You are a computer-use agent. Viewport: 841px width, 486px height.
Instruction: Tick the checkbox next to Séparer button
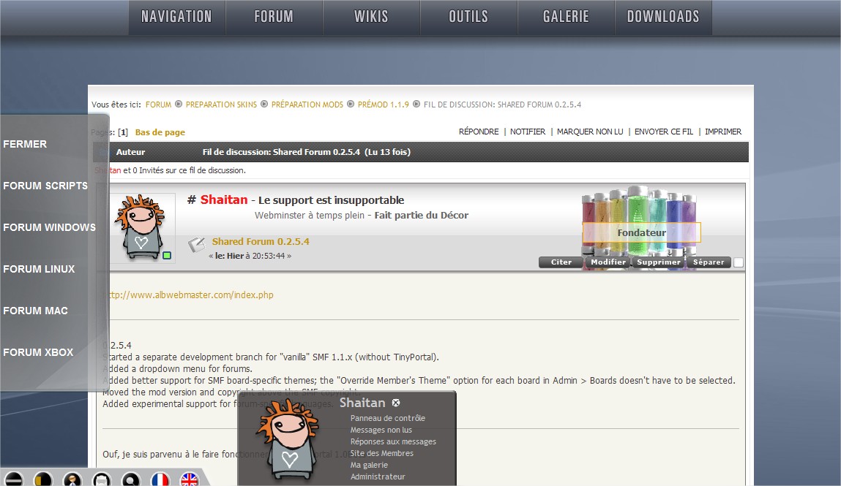pyautogui.click(x=739, y=262)
